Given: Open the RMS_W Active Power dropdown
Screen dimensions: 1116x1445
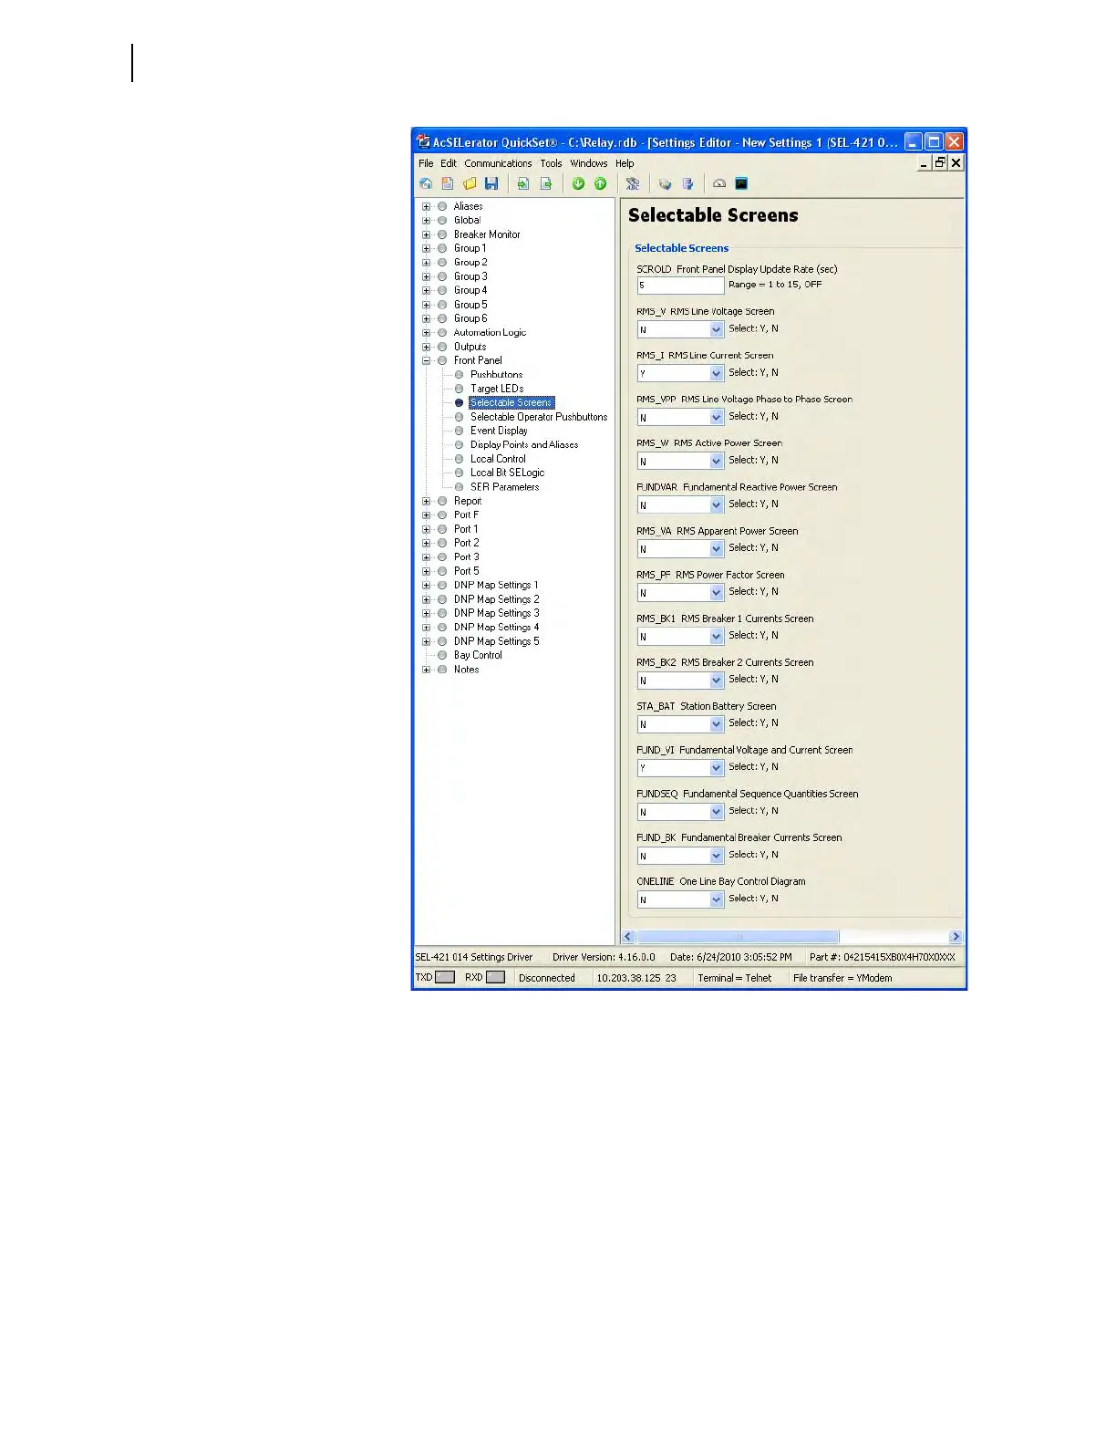Looking at the screenshot, I should [x=717, y=461].
